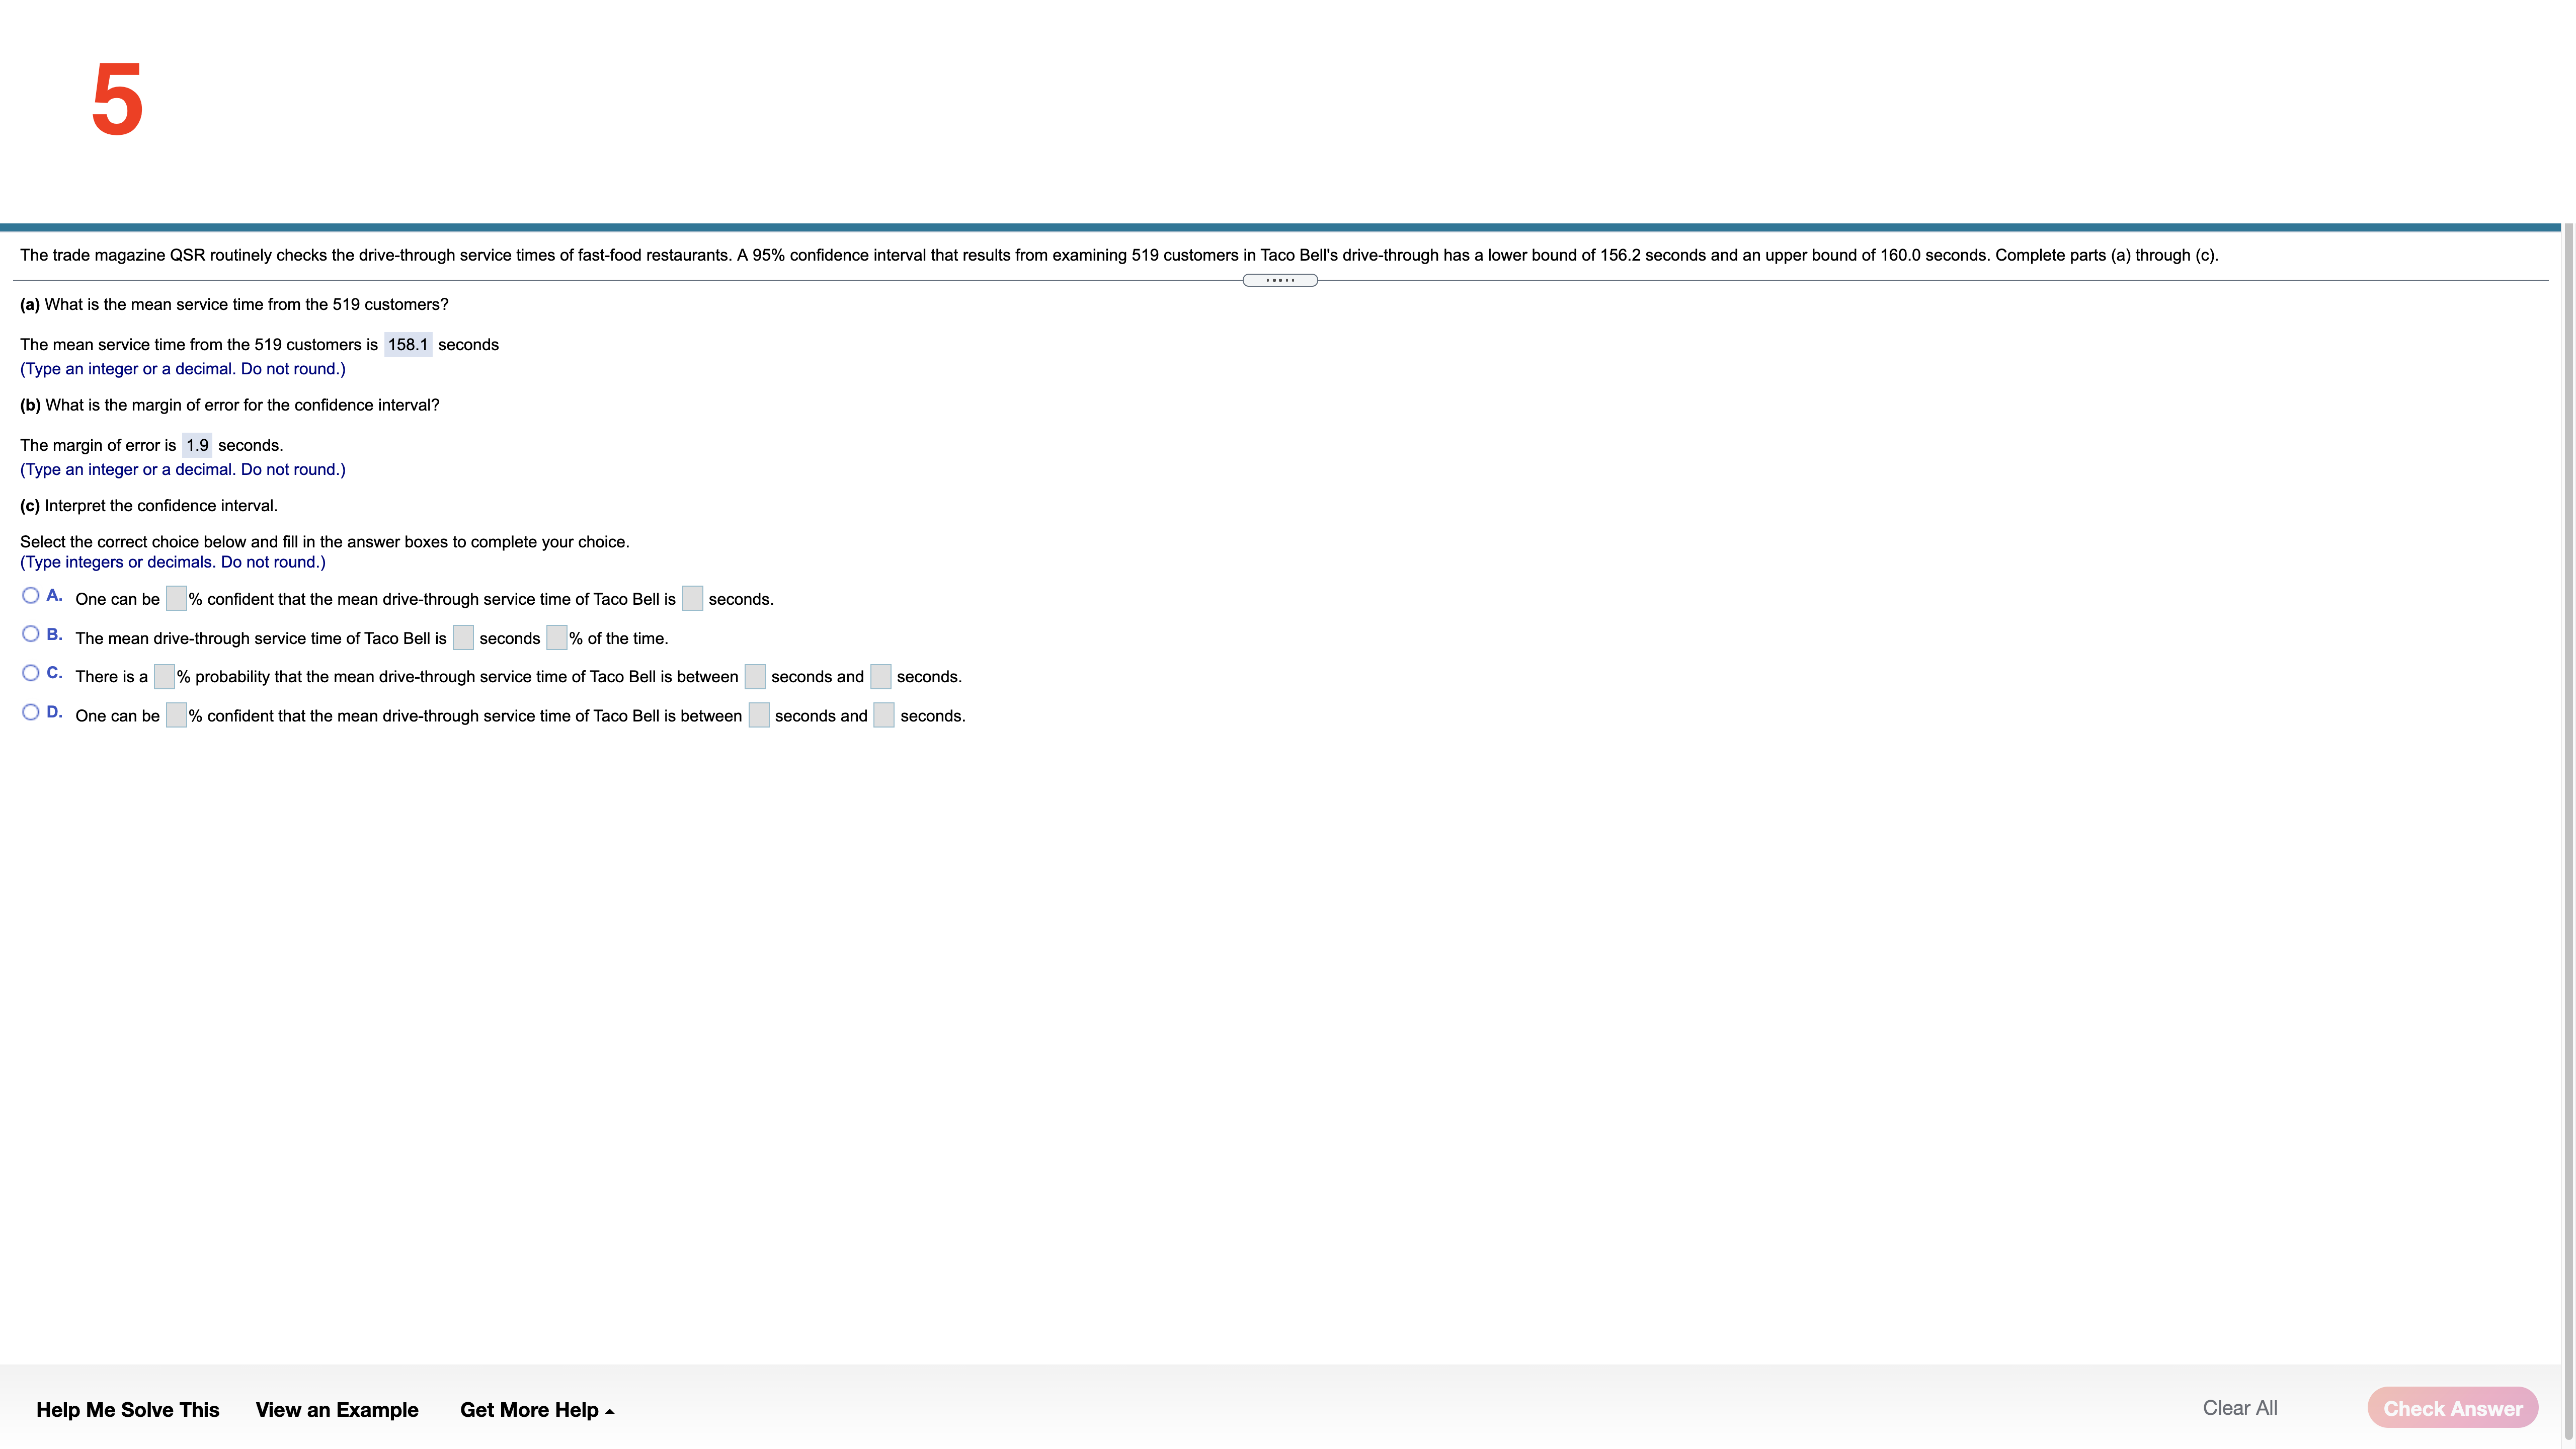The width and height of the screenshot is (2576, 1449).
Task: Click choice C probability percent box
Action: tap(164, 677)
